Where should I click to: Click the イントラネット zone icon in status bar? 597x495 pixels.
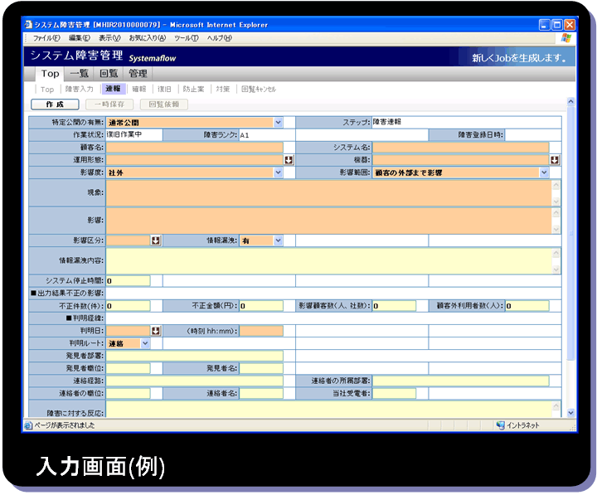pyautogui.click(x=500, y=425)
